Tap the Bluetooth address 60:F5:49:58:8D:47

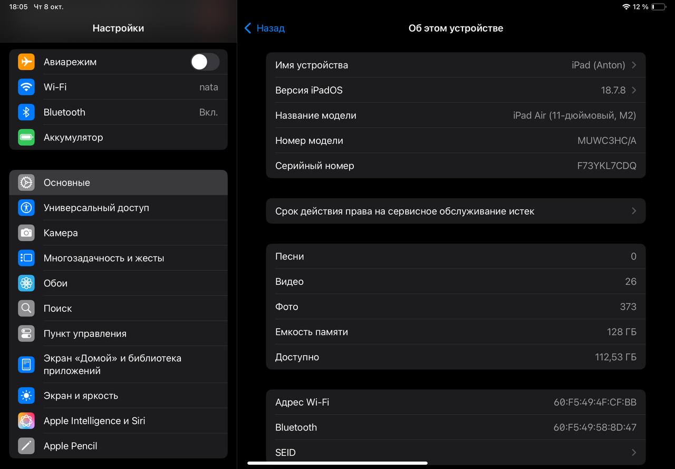point(595,427)
